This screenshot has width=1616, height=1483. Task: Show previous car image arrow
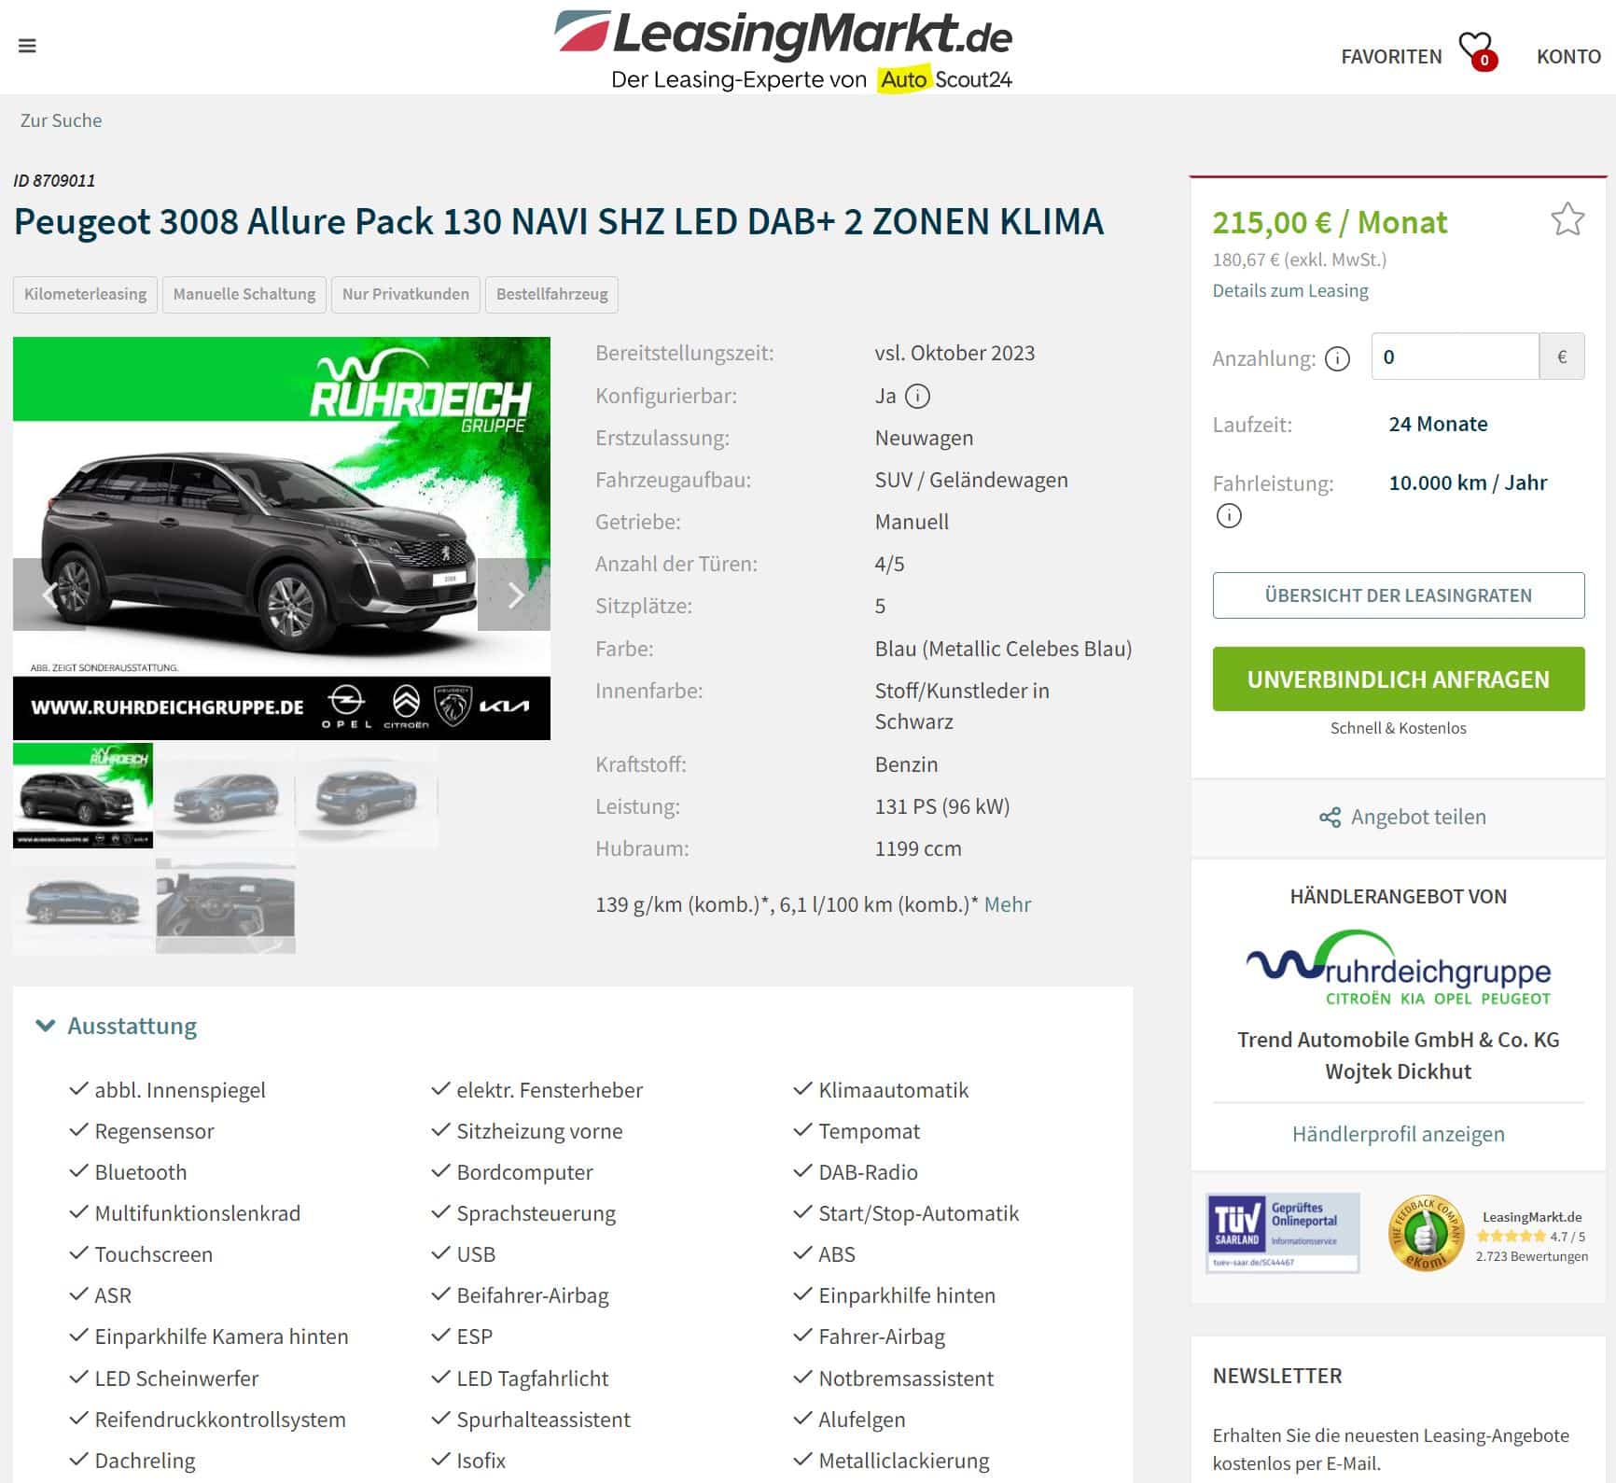coord(49,595)
